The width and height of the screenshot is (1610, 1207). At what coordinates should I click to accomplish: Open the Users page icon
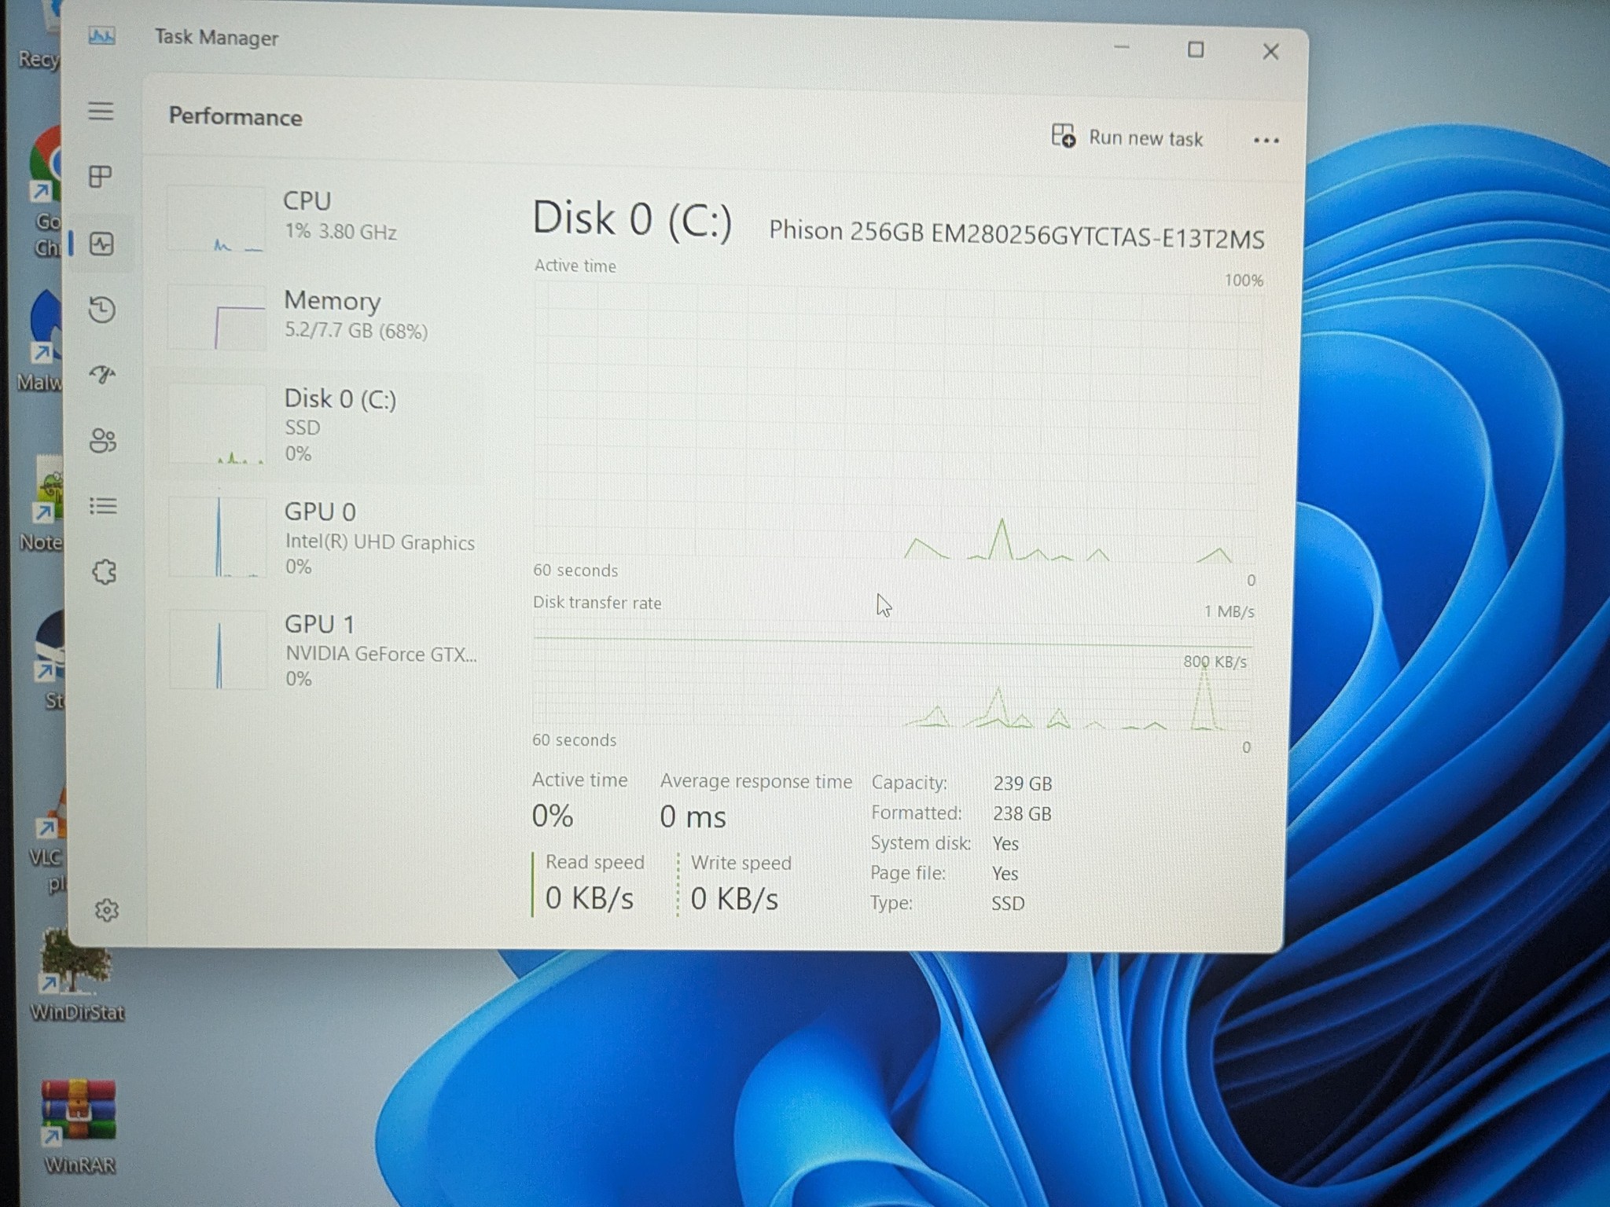pyautogui.click(x=103, y=440)
